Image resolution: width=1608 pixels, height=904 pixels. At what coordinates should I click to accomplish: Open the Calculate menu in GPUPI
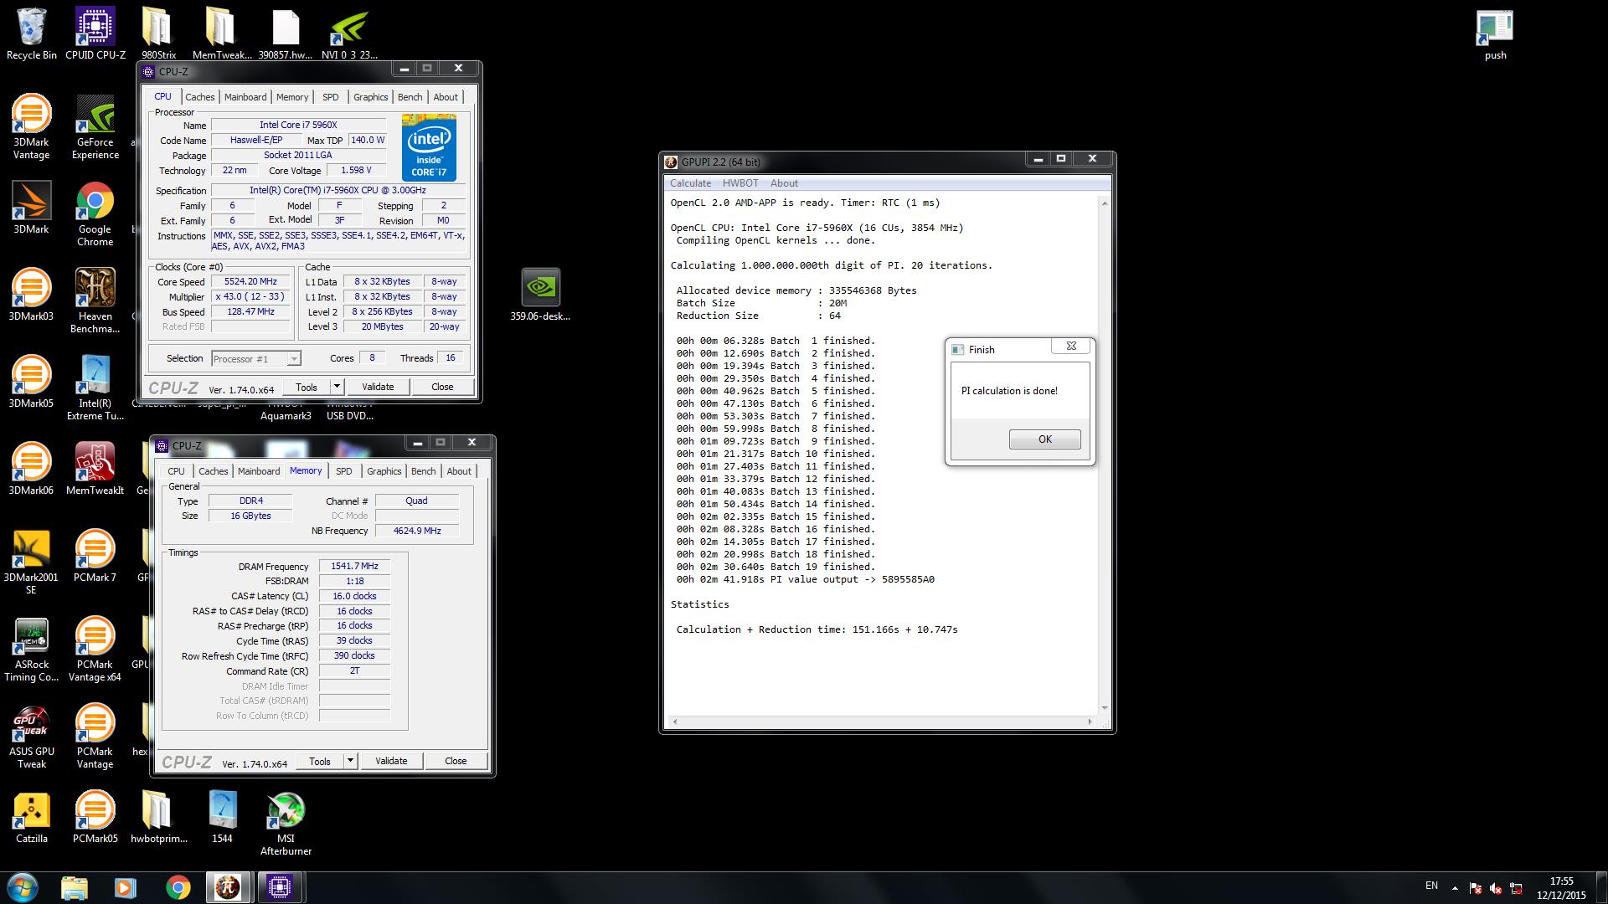click(690, 183)
